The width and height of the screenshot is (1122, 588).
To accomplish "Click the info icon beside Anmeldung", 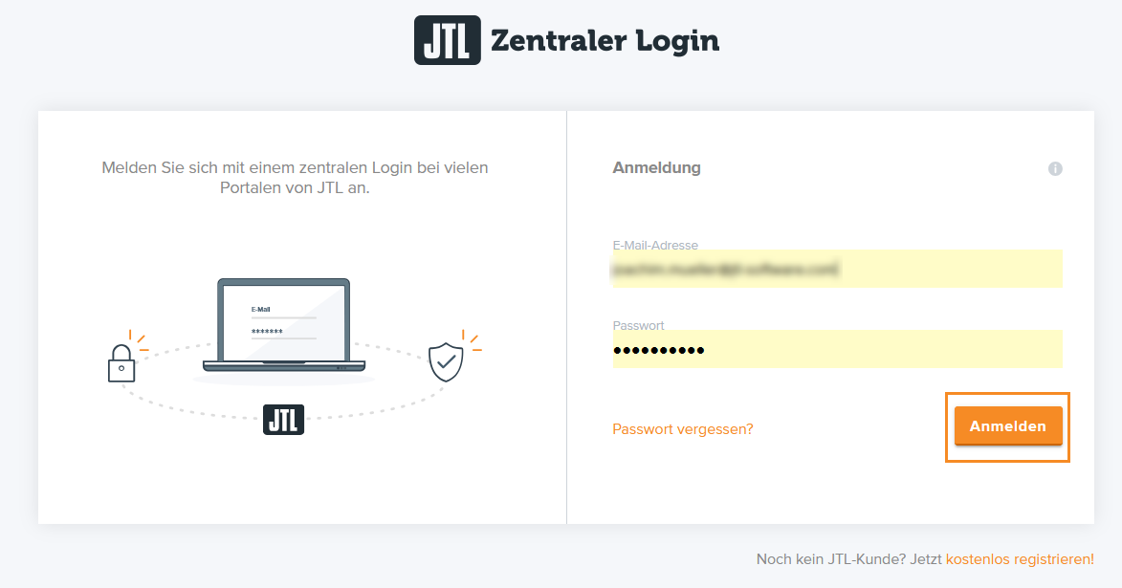I will tap(1055, 168).
